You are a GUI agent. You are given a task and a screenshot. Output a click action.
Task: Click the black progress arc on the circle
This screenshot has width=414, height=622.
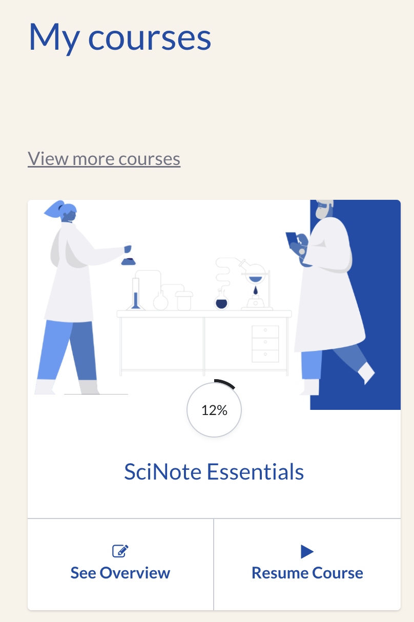pyautogui.click(x=225, y=384)
